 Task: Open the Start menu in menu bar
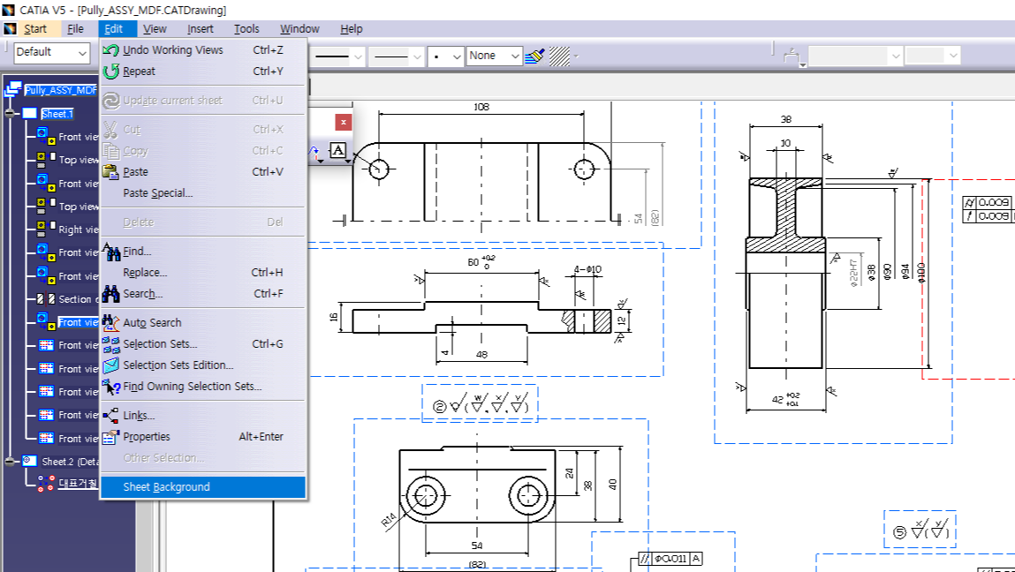(x=35, y=28)
